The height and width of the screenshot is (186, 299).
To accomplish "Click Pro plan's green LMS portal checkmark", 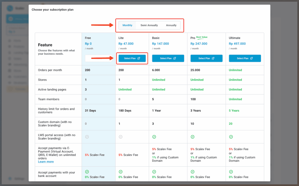I will [x=192, y=137].
